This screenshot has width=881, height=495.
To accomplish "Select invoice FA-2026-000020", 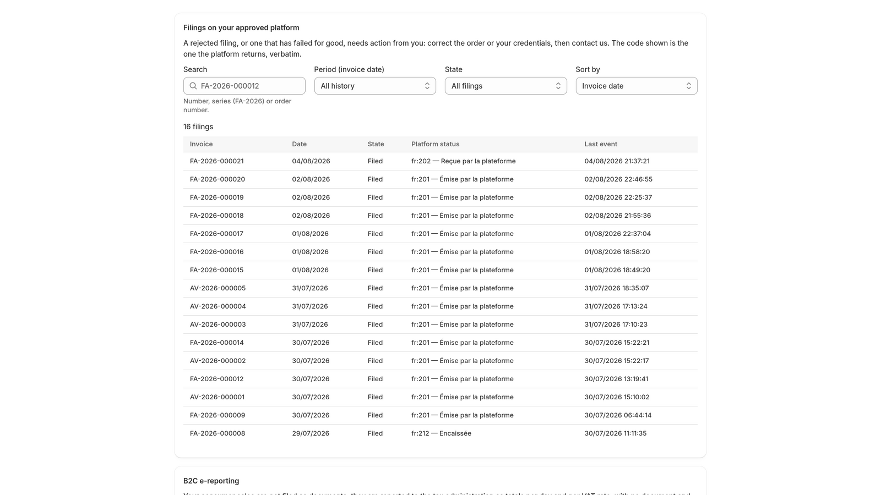I will [x=217, y=179].
